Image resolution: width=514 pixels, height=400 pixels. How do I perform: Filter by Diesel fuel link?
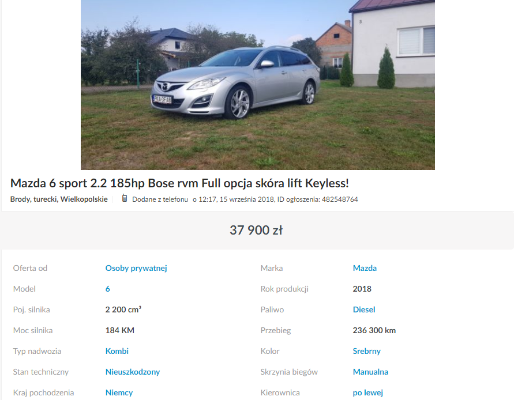[x=364, y=310]
